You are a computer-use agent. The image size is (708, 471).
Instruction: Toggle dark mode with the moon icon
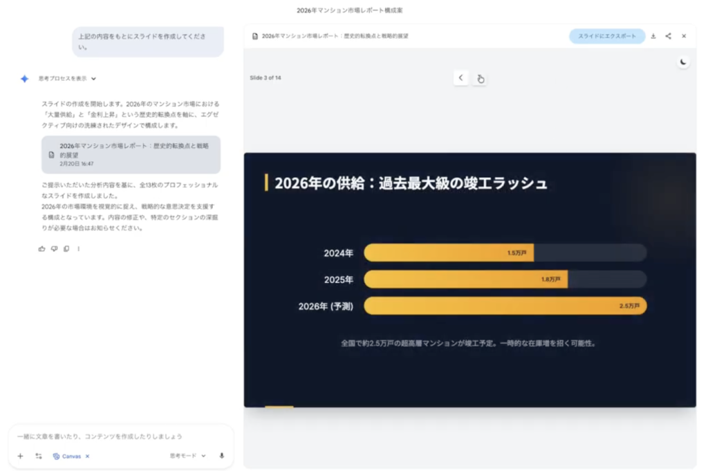pos(683,62)
